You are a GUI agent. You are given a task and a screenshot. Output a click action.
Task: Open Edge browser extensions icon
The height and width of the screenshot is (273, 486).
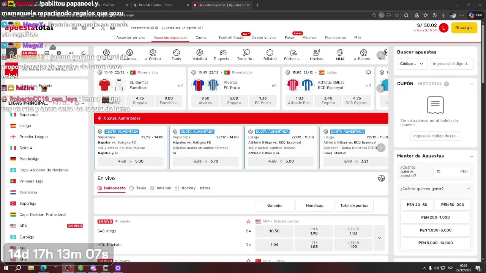pos(406,15)
